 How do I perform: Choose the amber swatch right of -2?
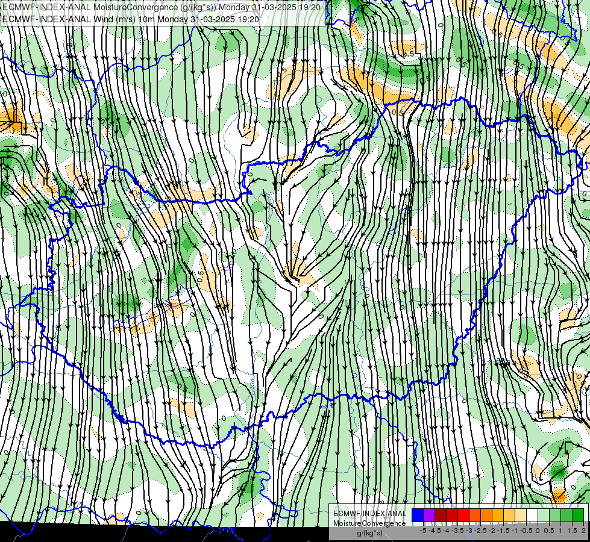[497, 515]
